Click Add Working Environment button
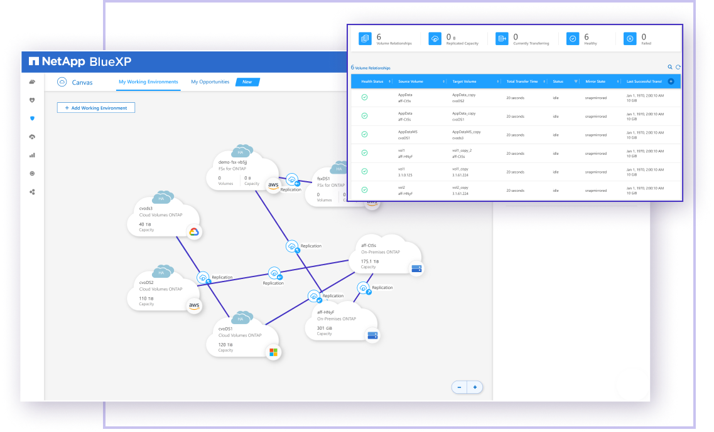 [95, 108]
